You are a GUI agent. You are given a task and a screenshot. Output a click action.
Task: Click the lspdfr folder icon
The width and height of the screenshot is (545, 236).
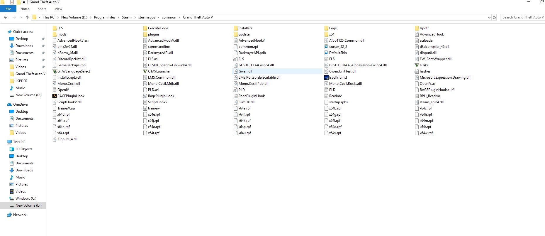417,28
